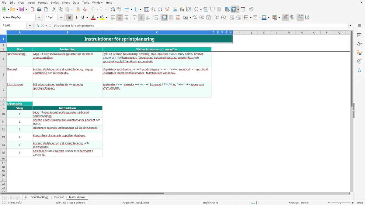Click the Export as PDF icon

33,9
